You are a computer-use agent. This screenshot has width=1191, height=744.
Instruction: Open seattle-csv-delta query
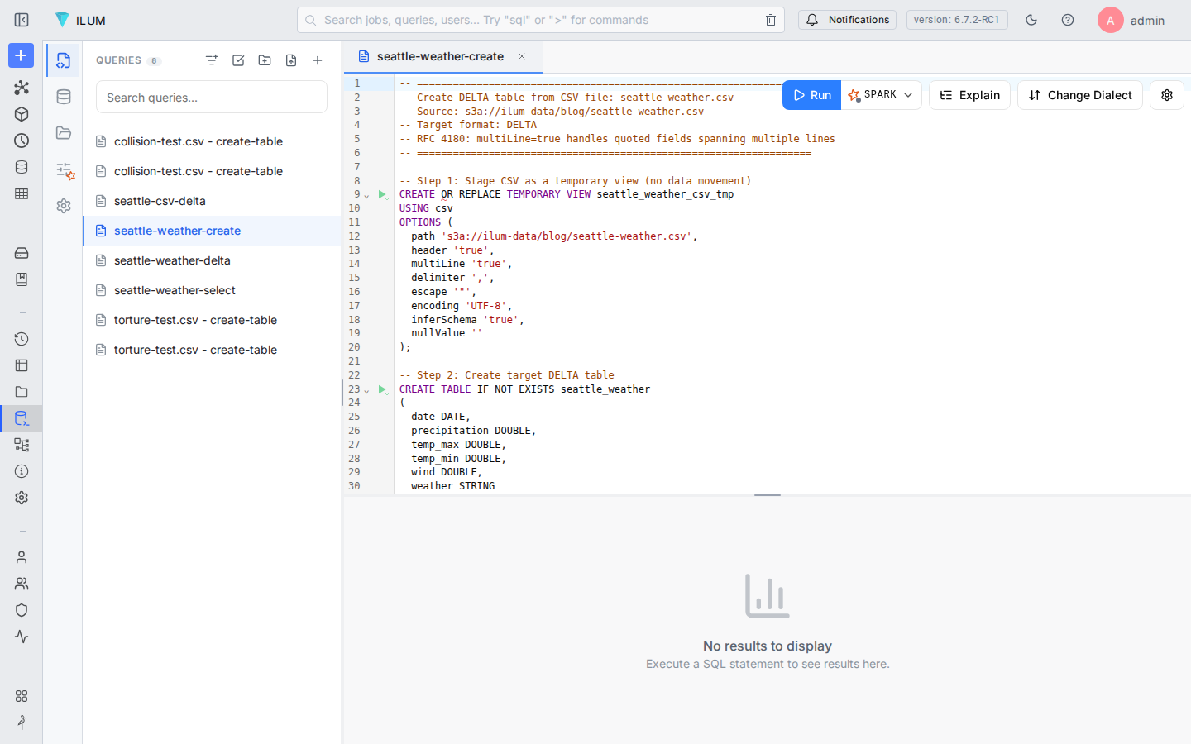(x=212, y=201)
